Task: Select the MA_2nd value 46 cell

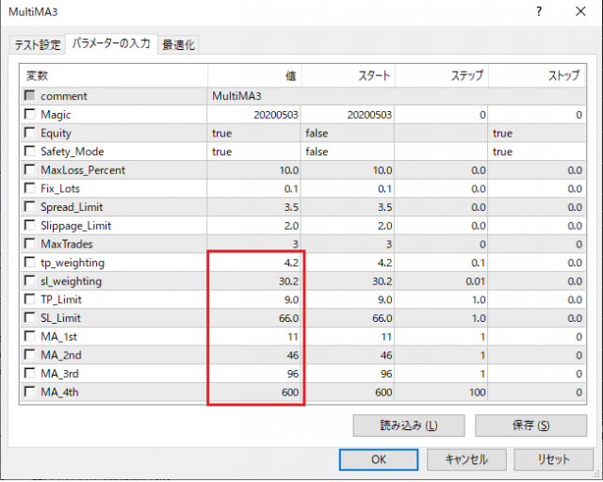Action: [254, 355]
